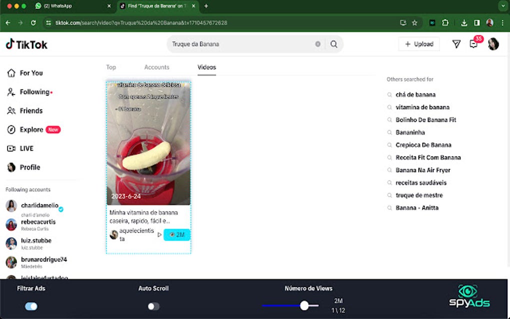Open a new browser tab
The image size is (510, 319).
[206, 6]
